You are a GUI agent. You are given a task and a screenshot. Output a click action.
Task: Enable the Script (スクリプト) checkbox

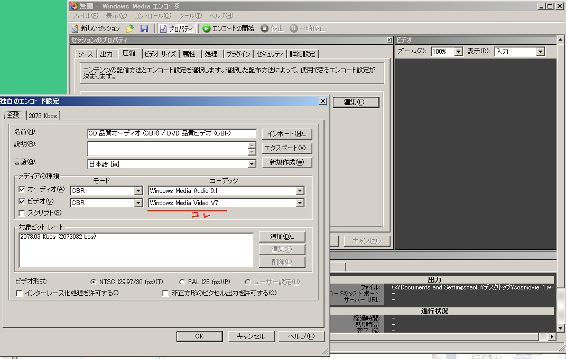tap(22, 213)
